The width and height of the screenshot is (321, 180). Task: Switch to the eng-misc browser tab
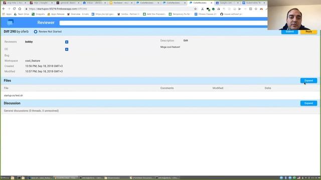[15, 3]
